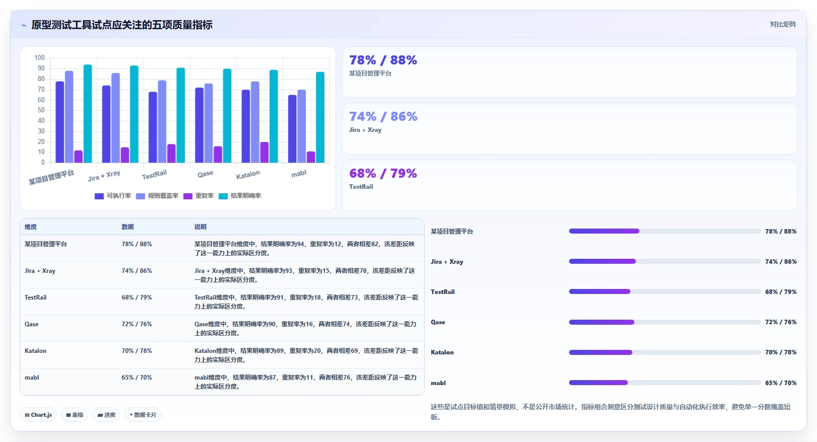Open the 74% / 86% Jira + Xray card
817x442 pixels.
coord(569,129)
